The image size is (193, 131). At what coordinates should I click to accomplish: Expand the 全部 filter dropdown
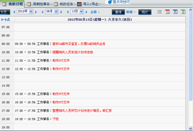(95, 12)
